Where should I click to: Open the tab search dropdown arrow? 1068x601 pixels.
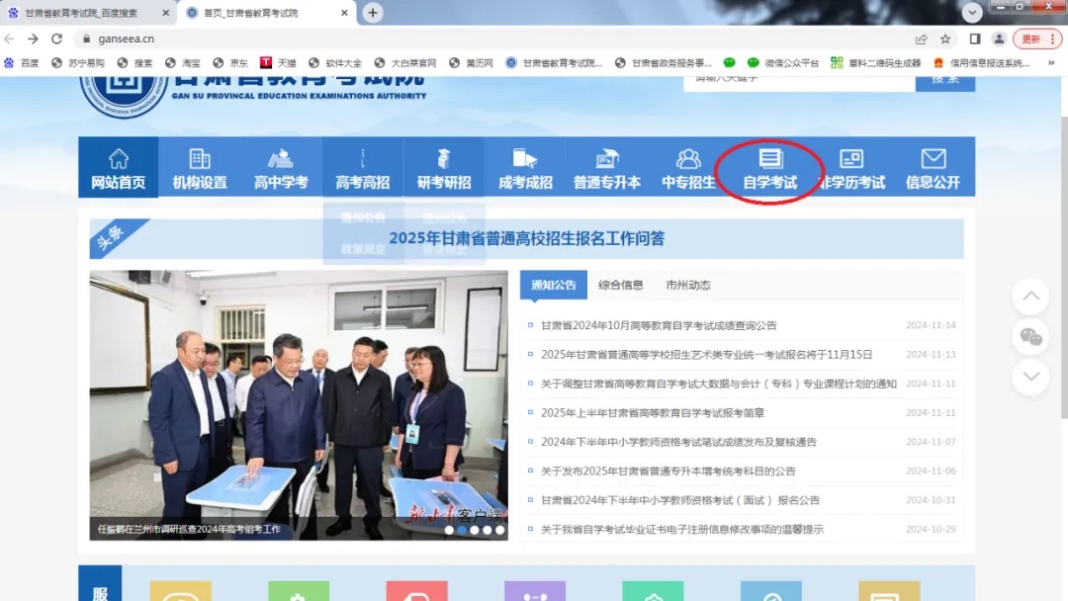(972, 12)
